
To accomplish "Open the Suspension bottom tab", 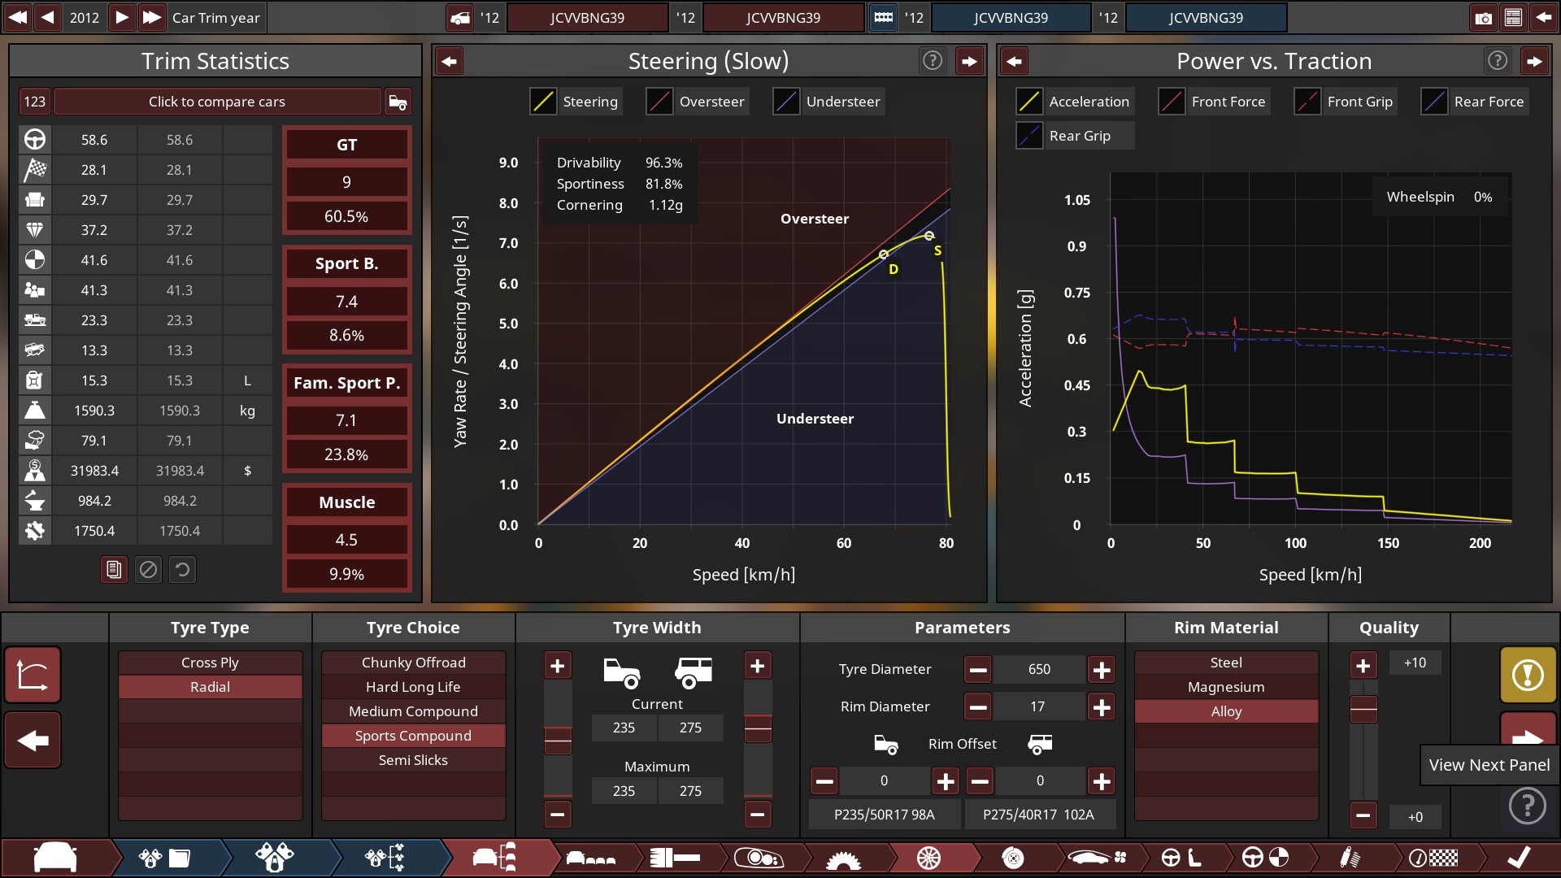I will (x=1350, y=858).
